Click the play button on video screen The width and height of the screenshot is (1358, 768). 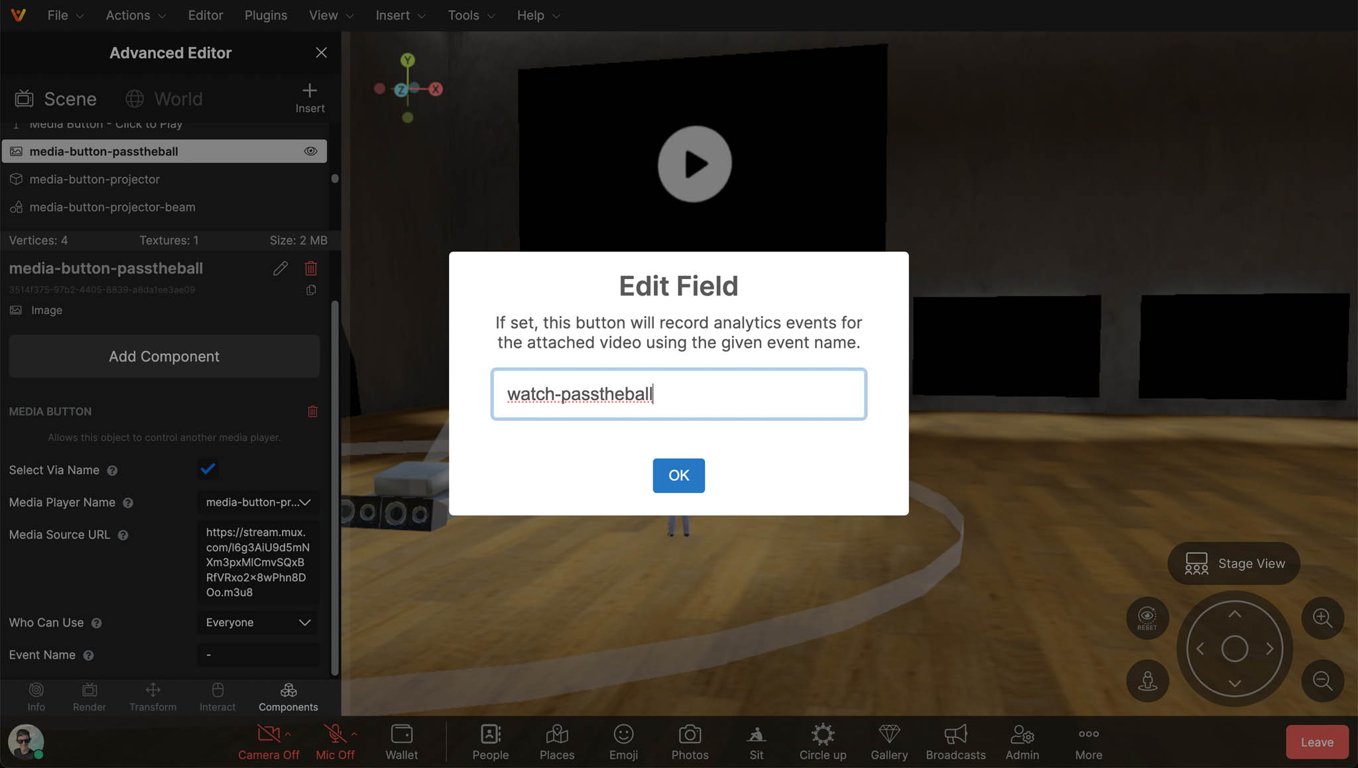[x=694, y=164]
